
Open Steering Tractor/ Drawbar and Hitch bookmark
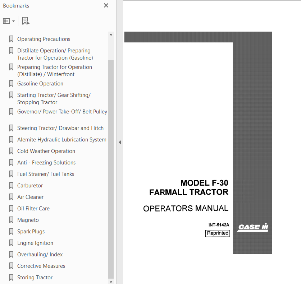tap(60, 128)
